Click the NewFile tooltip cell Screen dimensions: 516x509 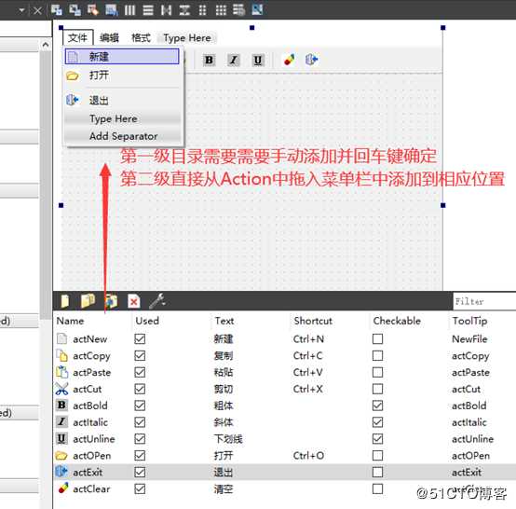[469, 339]
